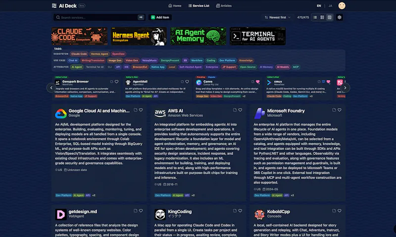The image size is (396, 237).
Task: Open note icon on AWS AI card
Action: pyautogui.click(x=235, y=110)
